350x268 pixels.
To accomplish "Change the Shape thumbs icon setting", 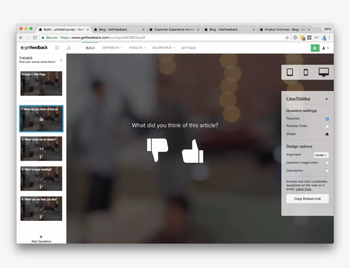I will click(x=327, y=134).
